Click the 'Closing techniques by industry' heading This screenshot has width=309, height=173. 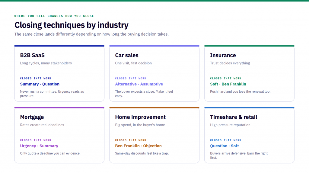coord(71,25)
